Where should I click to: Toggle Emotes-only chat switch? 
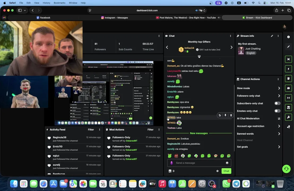pos(277,111)
